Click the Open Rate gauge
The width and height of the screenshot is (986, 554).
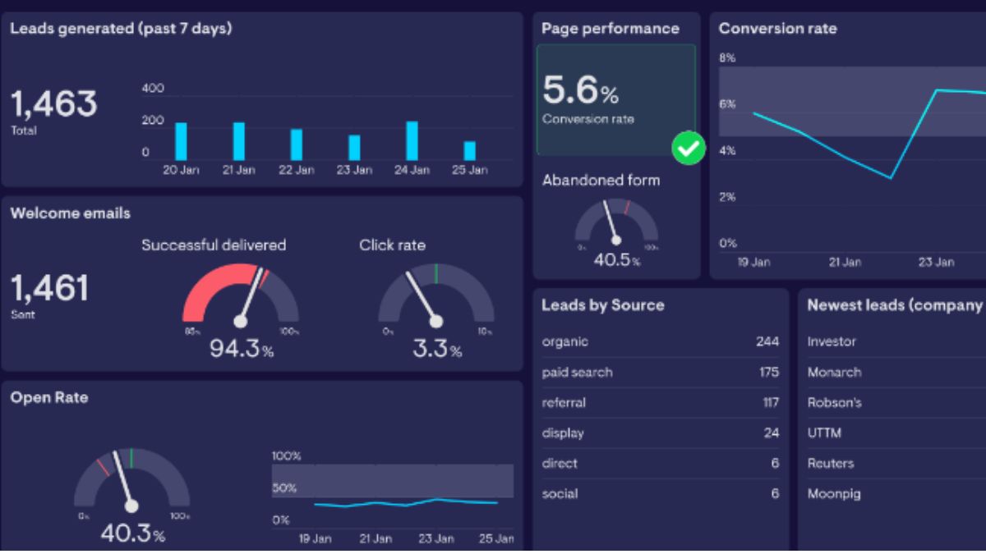130,488
